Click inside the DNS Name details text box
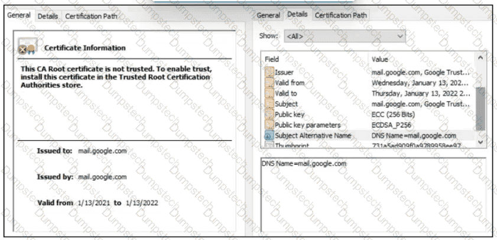This screenshot has width=497, height=240. [372, 195]
